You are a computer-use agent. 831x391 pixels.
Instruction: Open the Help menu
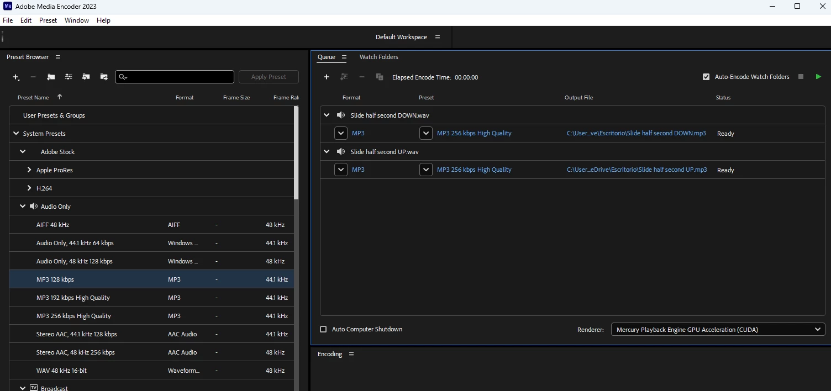[x=103, y=20]
